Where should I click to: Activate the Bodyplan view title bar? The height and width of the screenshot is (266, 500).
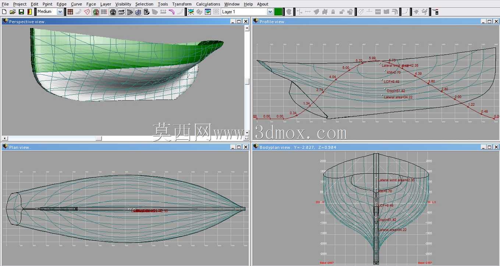[376, 147]
